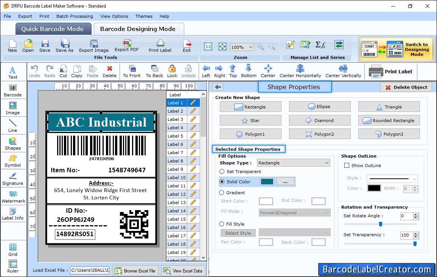This screenshot has height=277, width=437.
Task: Open the Batch Processing menu
Action: [75, 16]
